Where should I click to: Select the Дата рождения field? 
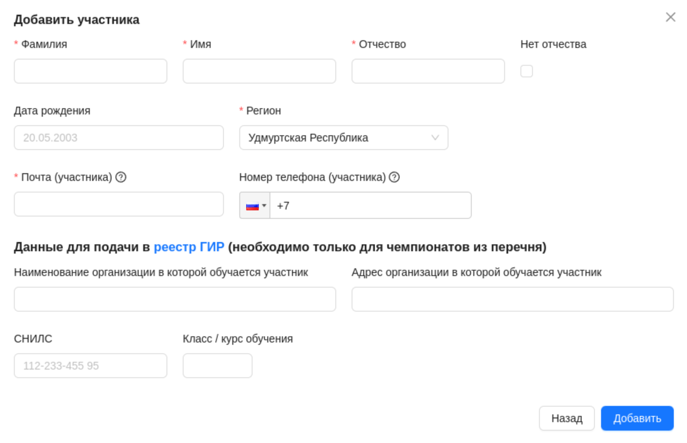tap(119, 138)
